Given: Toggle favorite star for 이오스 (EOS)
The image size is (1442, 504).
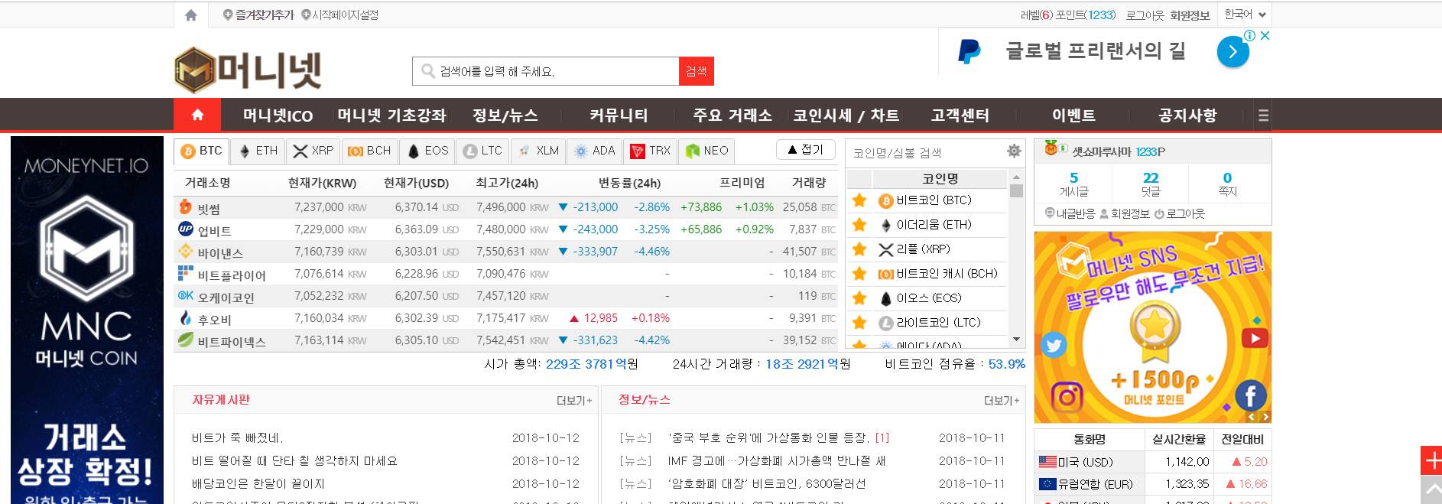Looking at the screenshot, I should pos(859,298).
